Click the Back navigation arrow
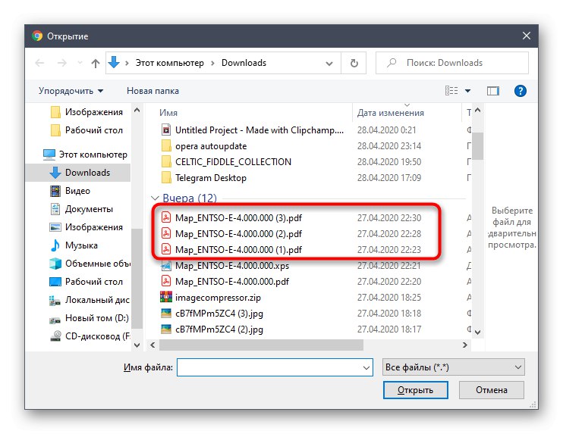 [39, 63]
